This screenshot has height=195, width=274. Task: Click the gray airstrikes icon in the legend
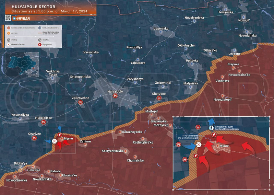click(39, 40)
